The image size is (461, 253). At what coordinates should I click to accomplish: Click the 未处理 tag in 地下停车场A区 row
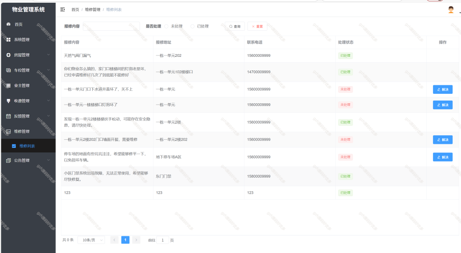coord(345,157)
